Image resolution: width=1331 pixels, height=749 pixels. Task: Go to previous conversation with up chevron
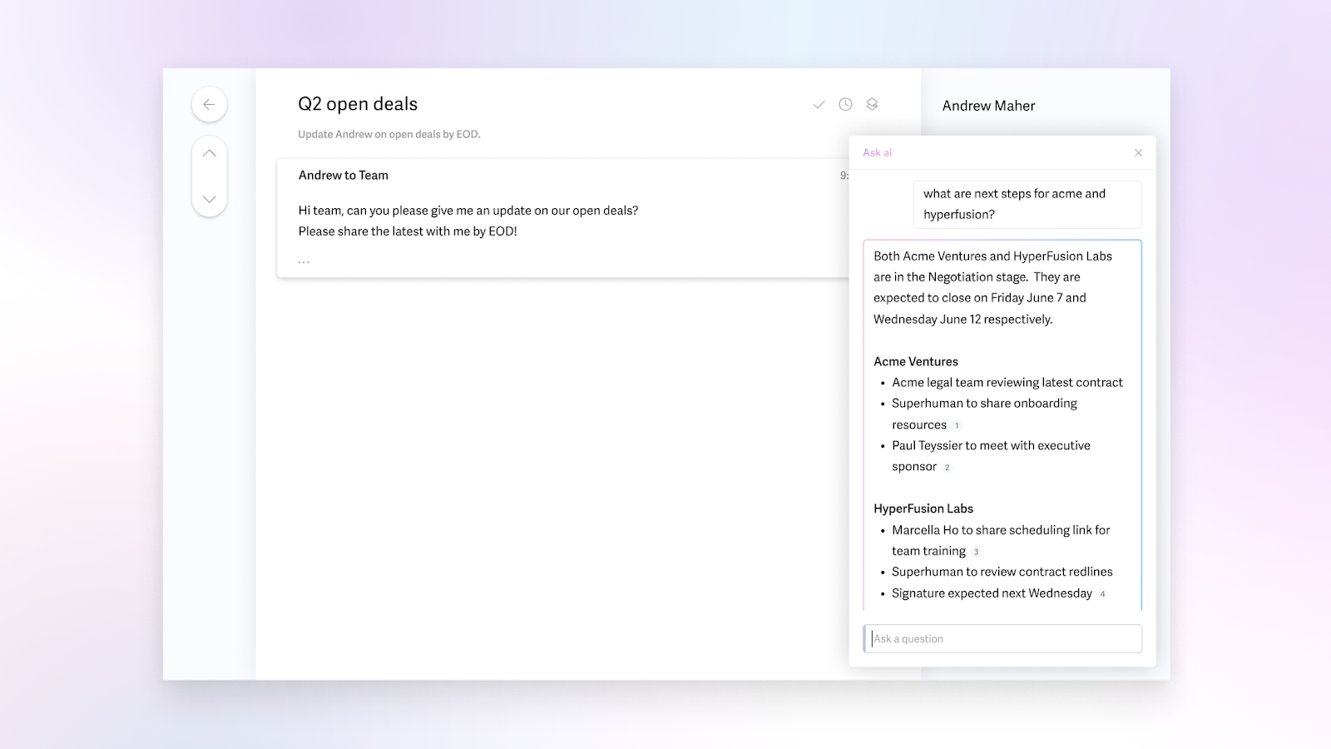coord(209,153)
